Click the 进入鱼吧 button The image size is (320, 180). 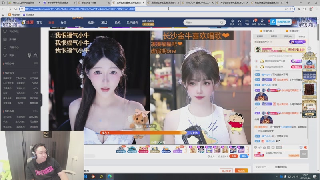tap(226, 171)
